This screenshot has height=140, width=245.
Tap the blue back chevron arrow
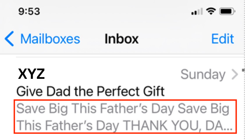click(9, 39)
